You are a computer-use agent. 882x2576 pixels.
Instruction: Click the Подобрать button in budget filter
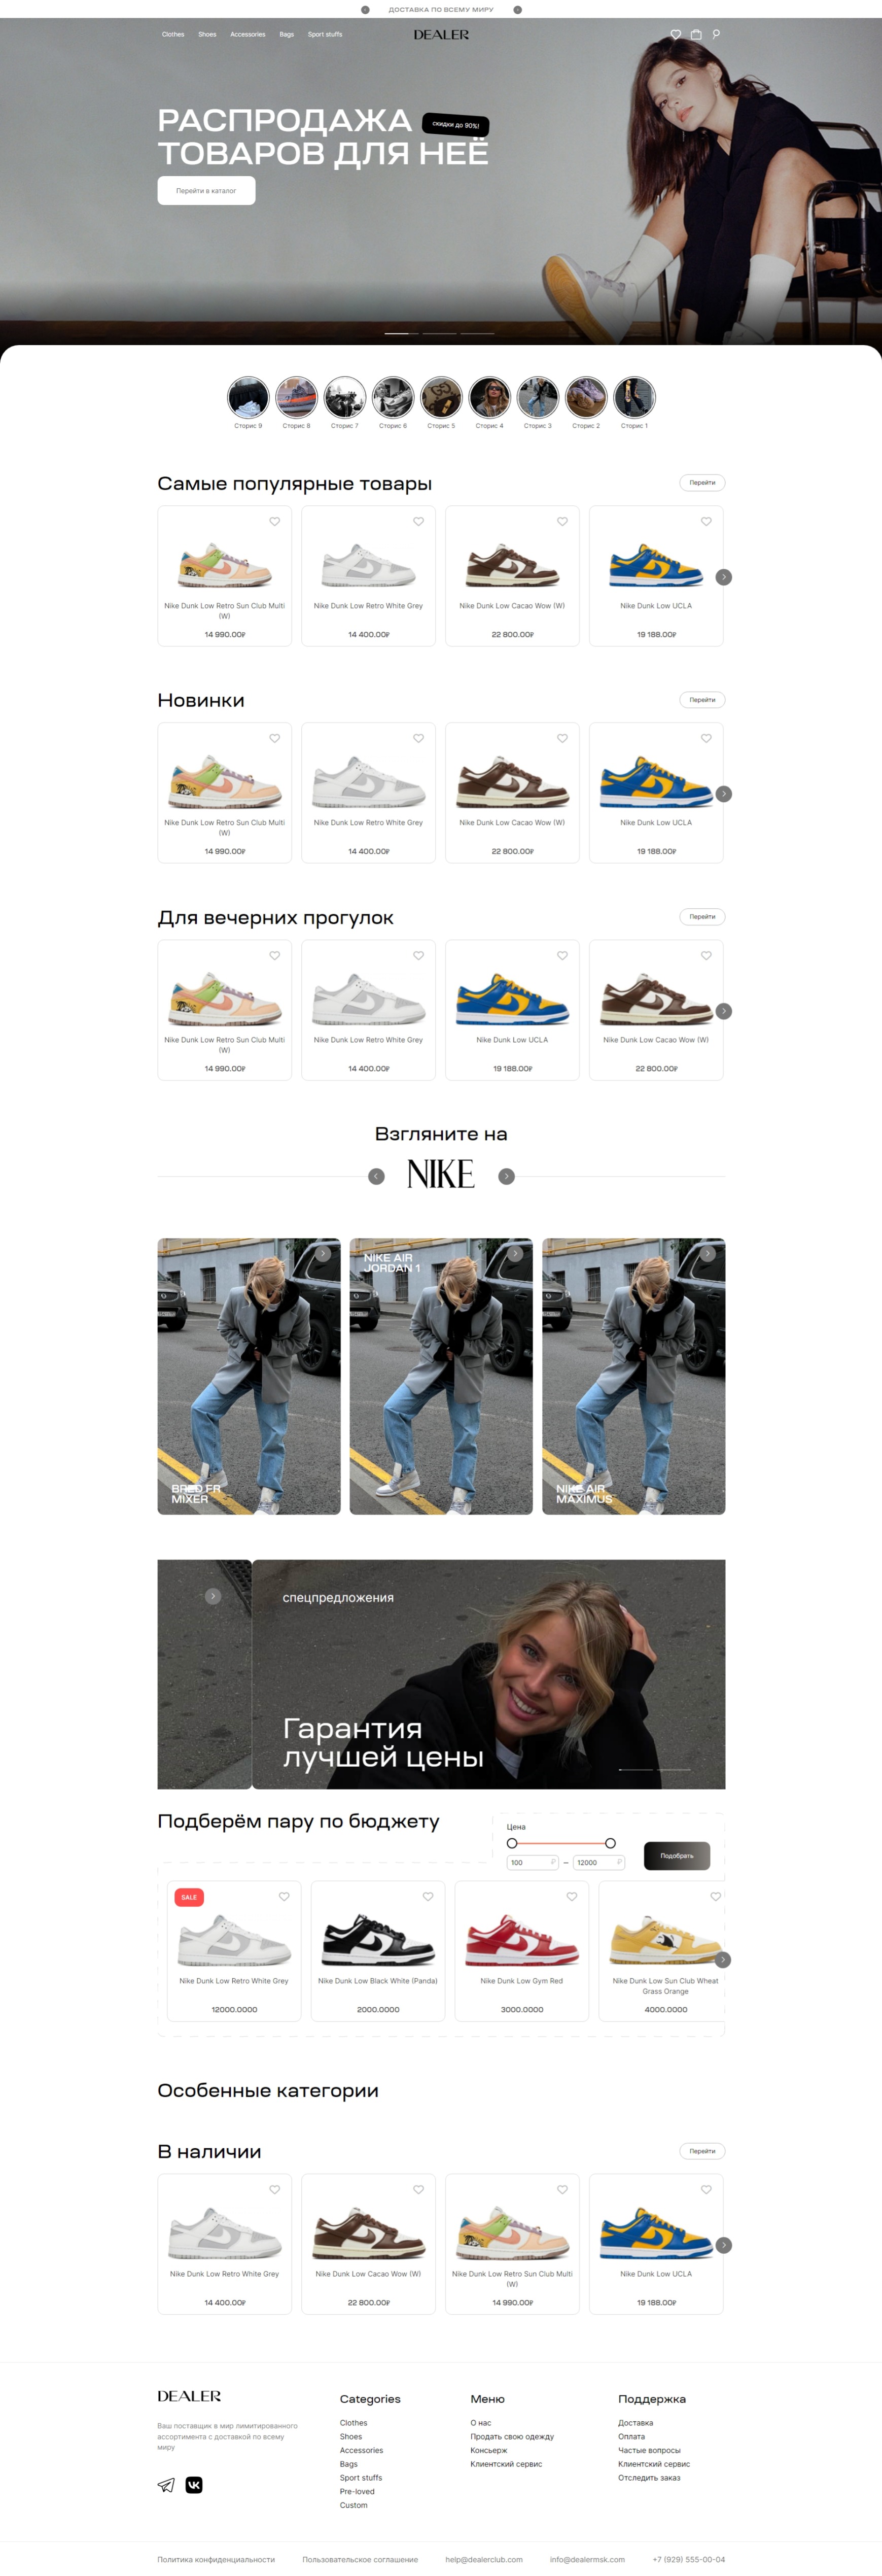point(677,1855)
